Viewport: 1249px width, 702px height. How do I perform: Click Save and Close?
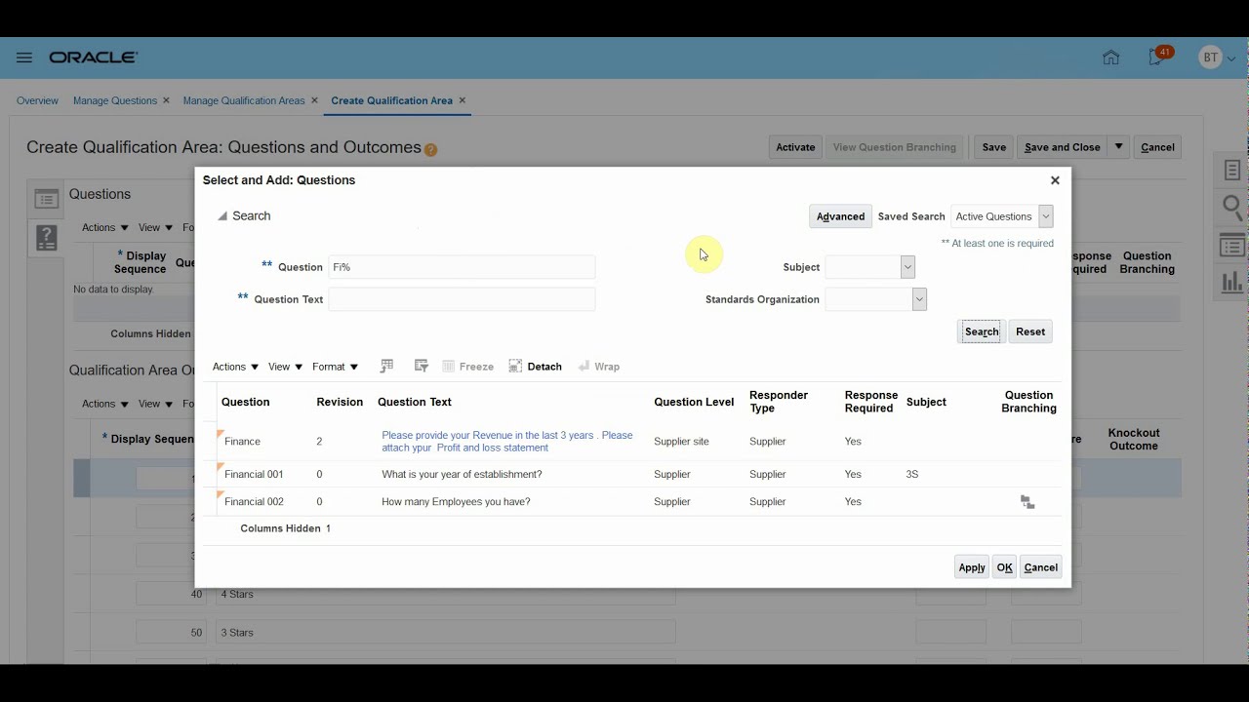1063,147
